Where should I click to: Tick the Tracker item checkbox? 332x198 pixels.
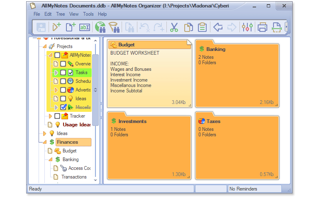pos(57,116)
